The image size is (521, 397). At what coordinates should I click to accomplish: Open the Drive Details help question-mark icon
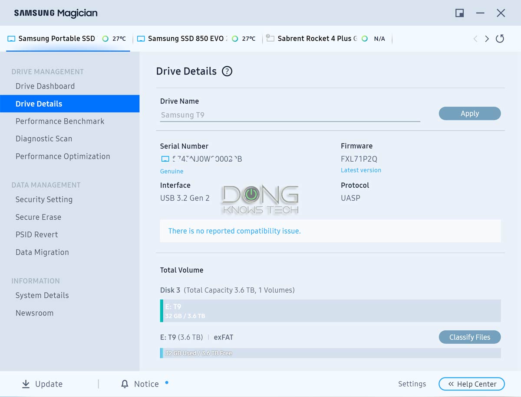tap(227, 72)
